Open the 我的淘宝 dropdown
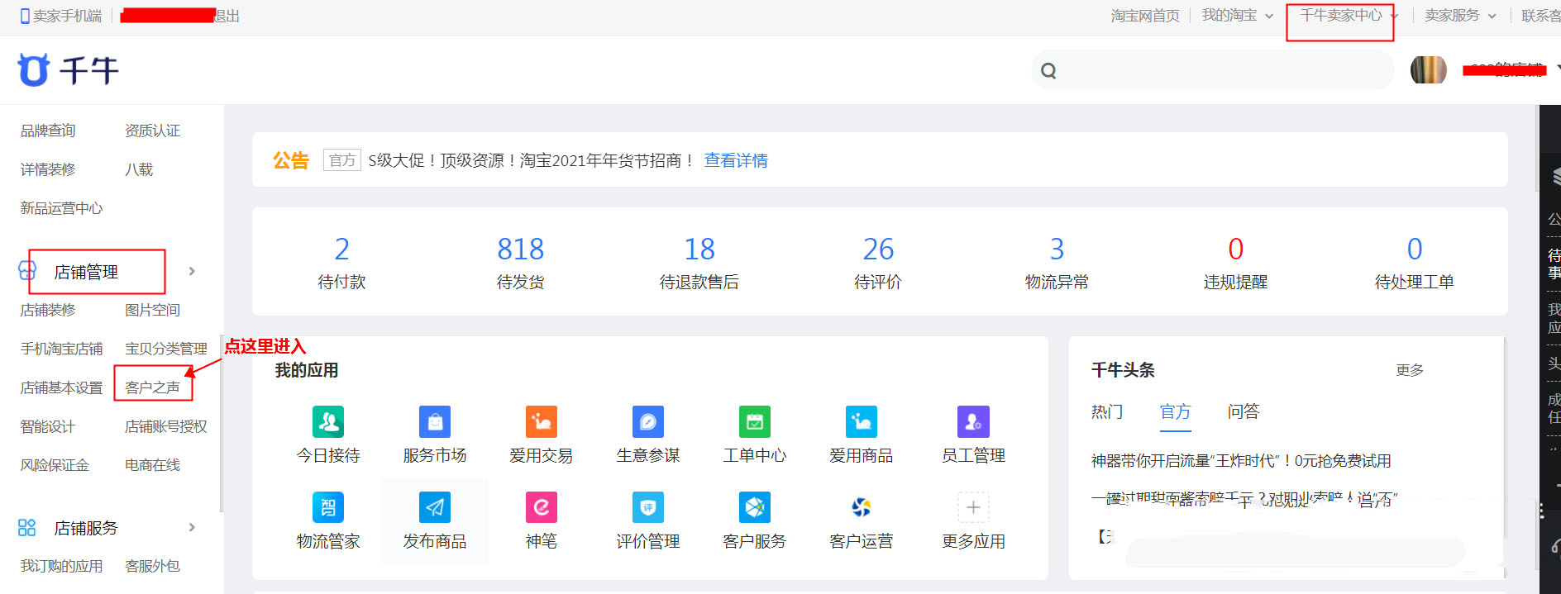Image resolution: width=1561 pixels, height=594 pixels. point(1237,16)
